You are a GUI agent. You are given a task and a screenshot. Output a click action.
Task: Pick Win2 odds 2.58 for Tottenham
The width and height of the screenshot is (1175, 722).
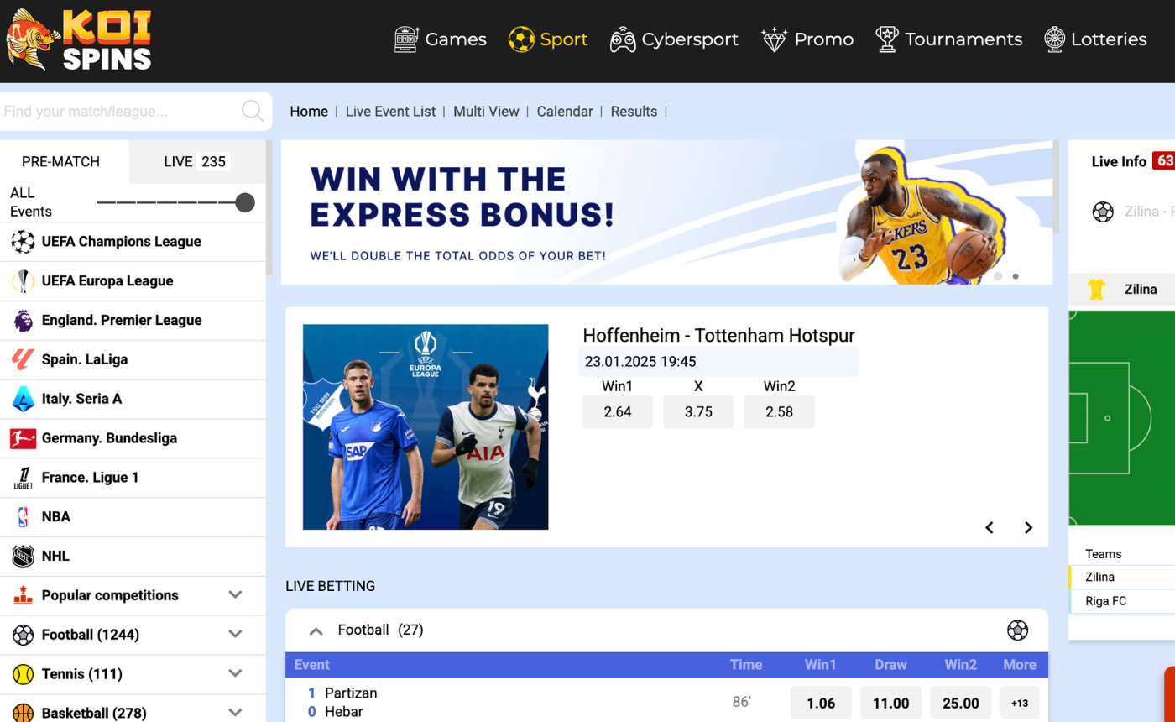[x=779, y=412]
